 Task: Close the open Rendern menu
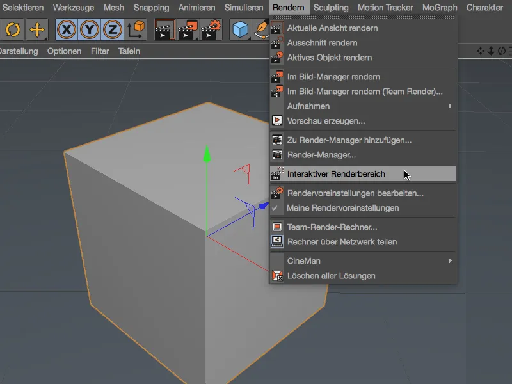coord(289,8)
